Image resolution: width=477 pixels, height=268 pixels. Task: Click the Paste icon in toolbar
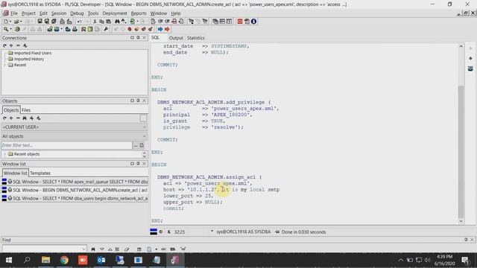coord(108,22)
